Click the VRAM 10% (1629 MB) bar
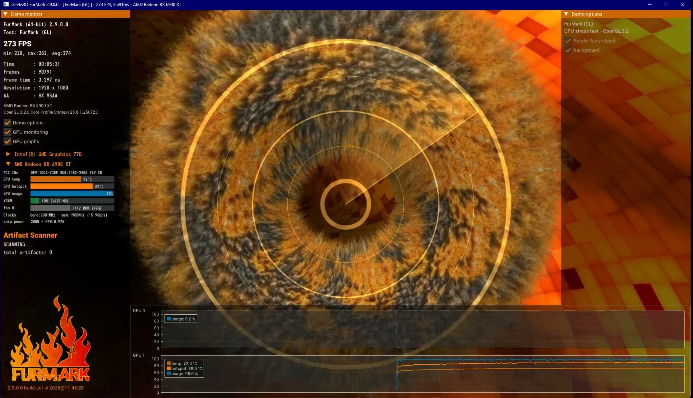 [72, 201]
